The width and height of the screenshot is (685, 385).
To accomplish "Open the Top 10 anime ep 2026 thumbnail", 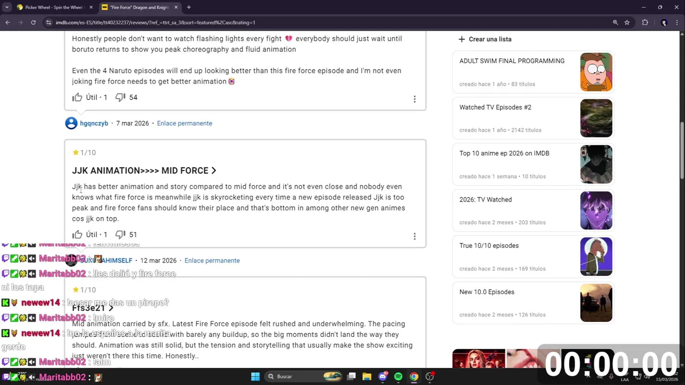I will click(x=596, y=165).
